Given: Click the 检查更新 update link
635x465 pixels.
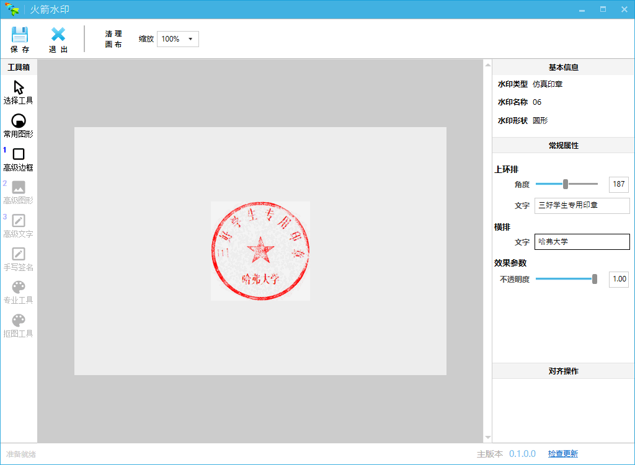Looking at the screenshot, I should click(x=564, y=453).
